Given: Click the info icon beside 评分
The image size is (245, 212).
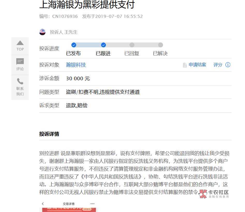Looking at the screenshot, I should click(x=228, y=65).
